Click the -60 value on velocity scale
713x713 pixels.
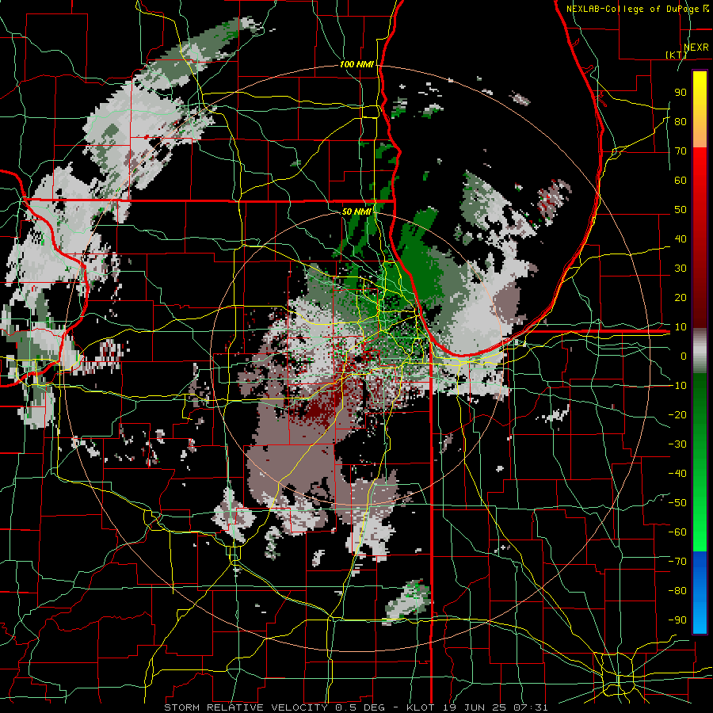677,532
